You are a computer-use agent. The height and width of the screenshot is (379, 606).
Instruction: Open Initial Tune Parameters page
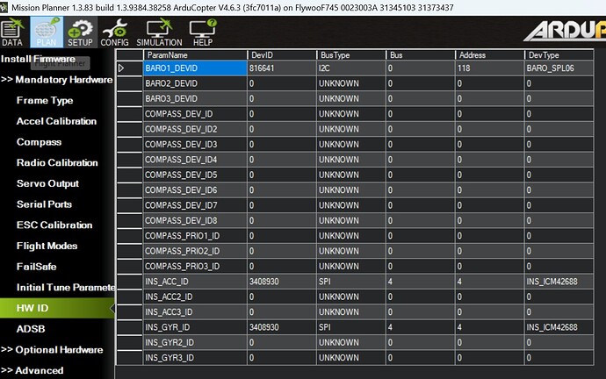tap(66, 288)
